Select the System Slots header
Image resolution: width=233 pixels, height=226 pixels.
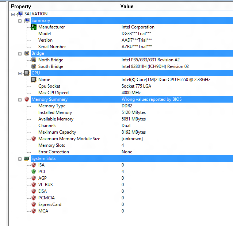[132, 158]
